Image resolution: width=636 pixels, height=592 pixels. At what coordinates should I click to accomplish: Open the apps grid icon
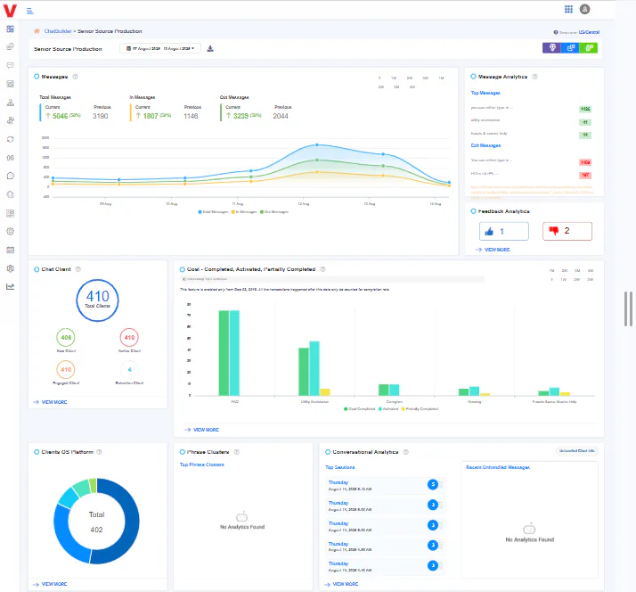568,9
